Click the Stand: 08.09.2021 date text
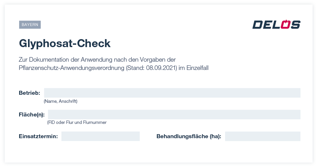The width and height of the screenshot is (318, 167). pos(151,68)
